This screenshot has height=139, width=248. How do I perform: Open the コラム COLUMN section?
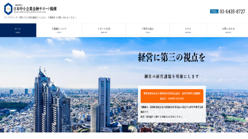188,30
